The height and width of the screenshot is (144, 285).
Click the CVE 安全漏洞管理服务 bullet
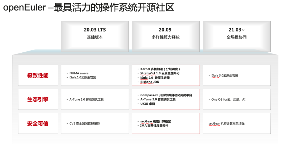(84, 123)
